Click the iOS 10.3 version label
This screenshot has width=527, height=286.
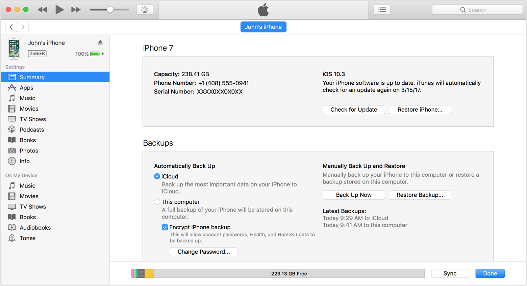point(334,74)
